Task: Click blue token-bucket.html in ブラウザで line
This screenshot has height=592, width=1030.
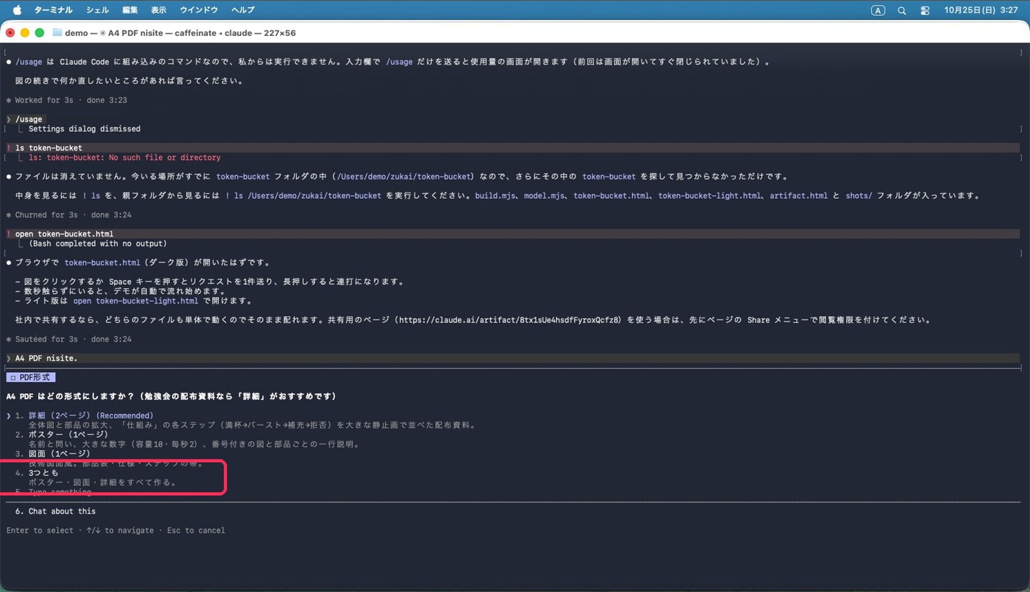Action: click(x=102, y=263)
